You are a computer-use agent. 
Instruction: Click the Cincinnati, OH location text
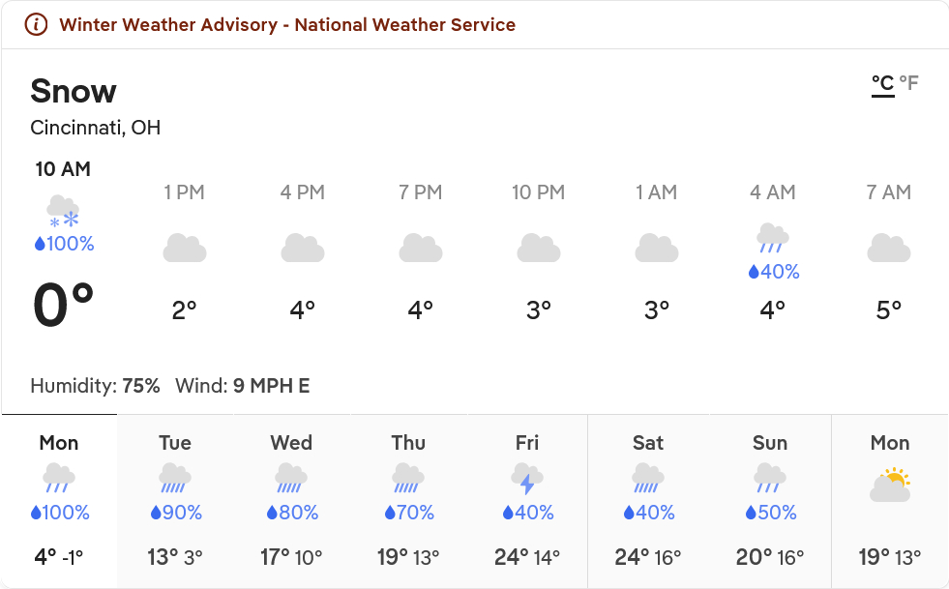pos(96,128)
